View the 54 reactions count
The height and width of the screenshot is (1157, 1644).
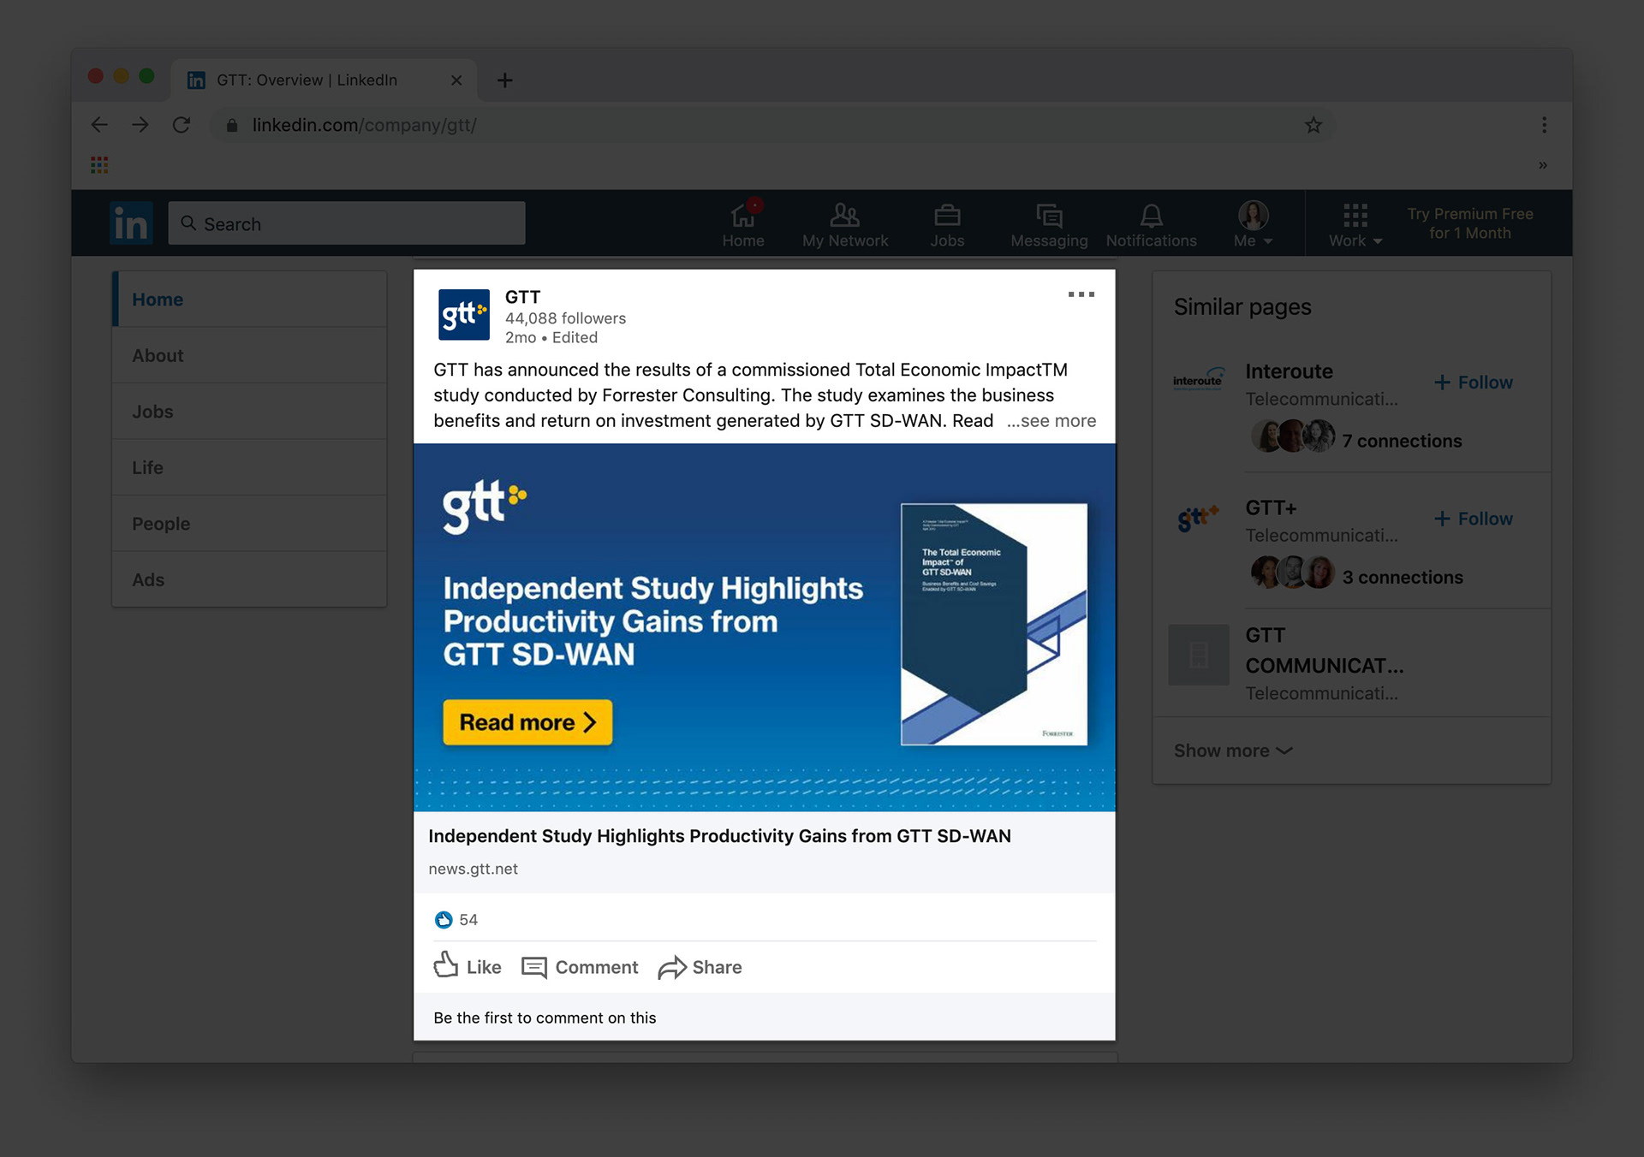pos(456,920)
